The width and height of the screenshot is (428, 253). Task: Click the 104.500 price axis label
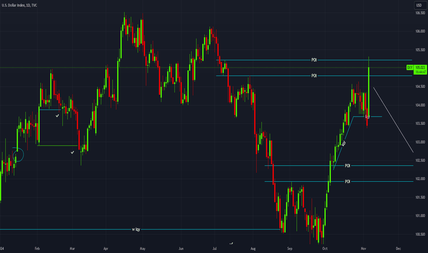pos(420,86)
